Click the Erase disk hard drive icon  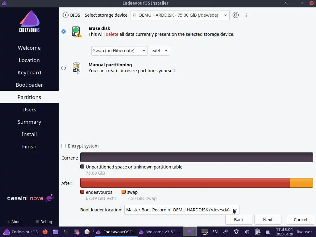(x=77, y=32)
